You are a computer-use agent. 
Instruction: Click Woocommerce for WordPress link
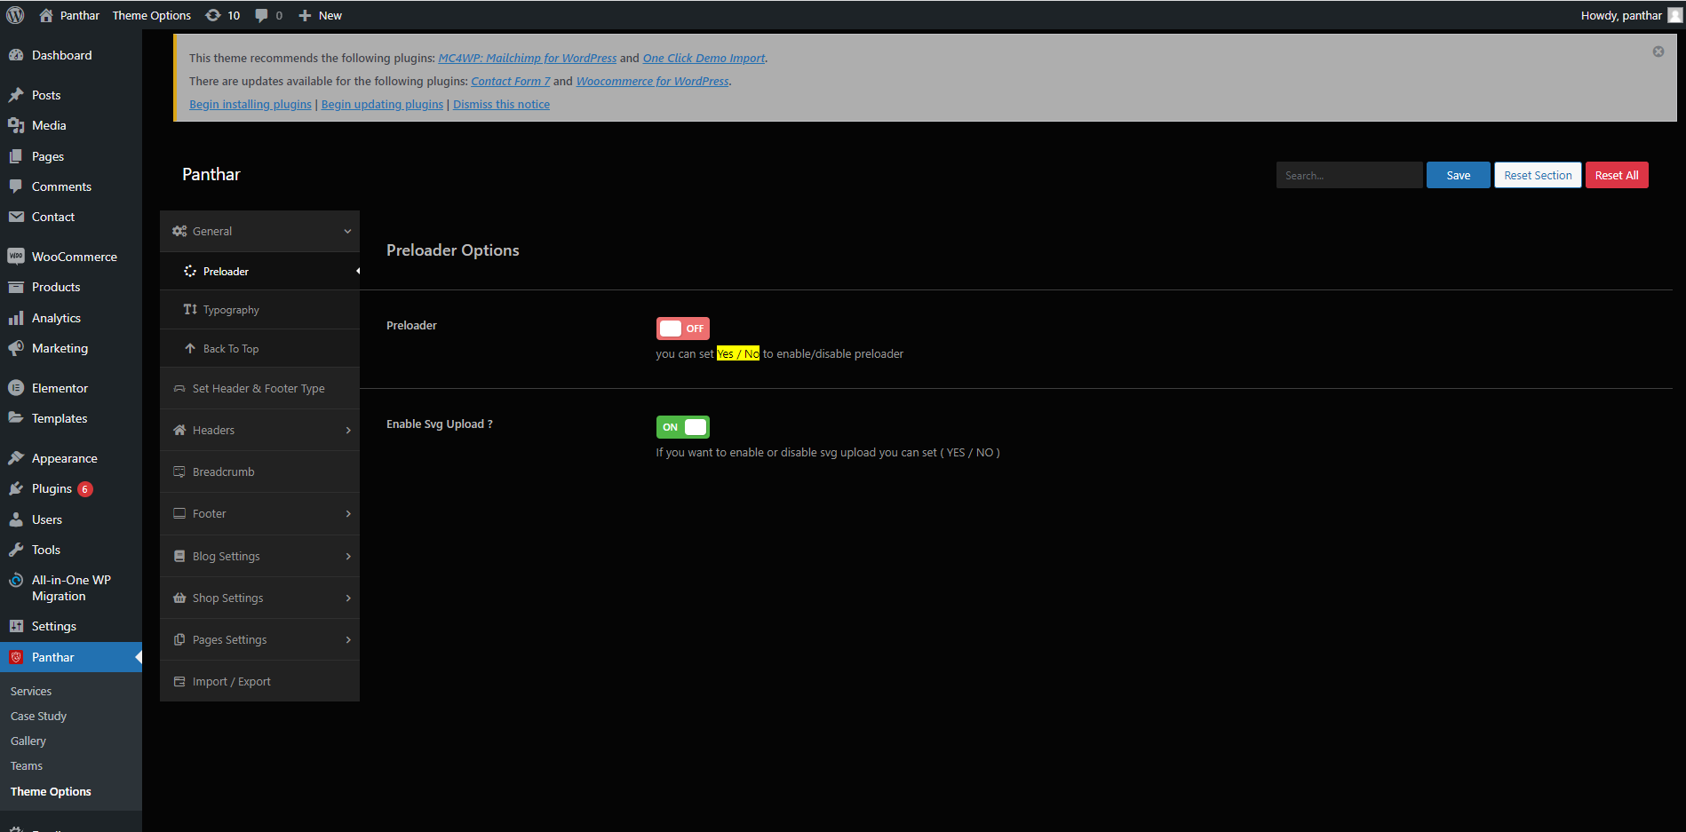[x=653, y=81]
